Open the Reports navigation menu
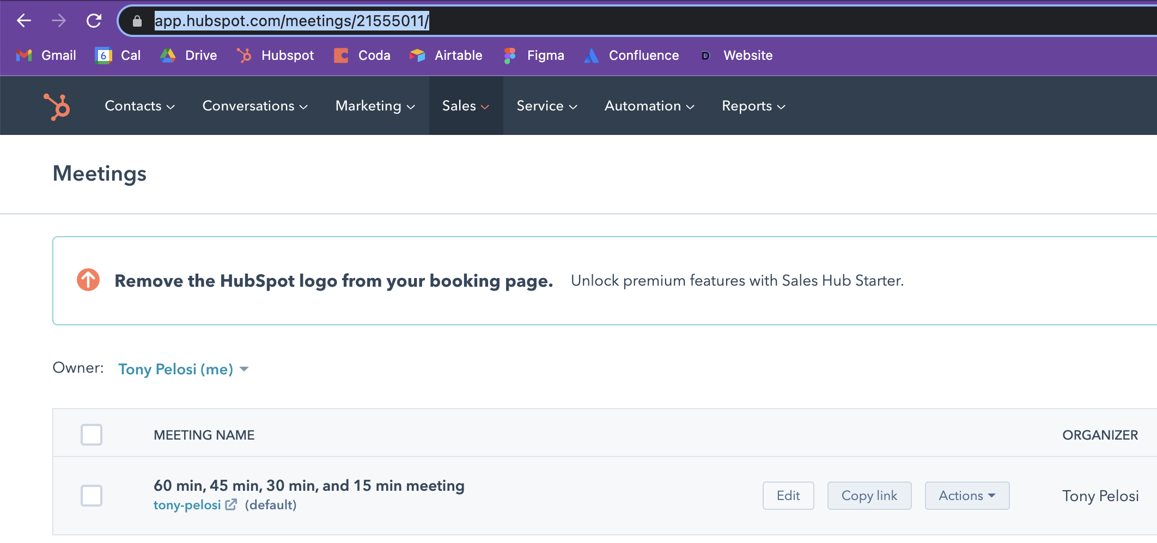 (x=753, y=106)
